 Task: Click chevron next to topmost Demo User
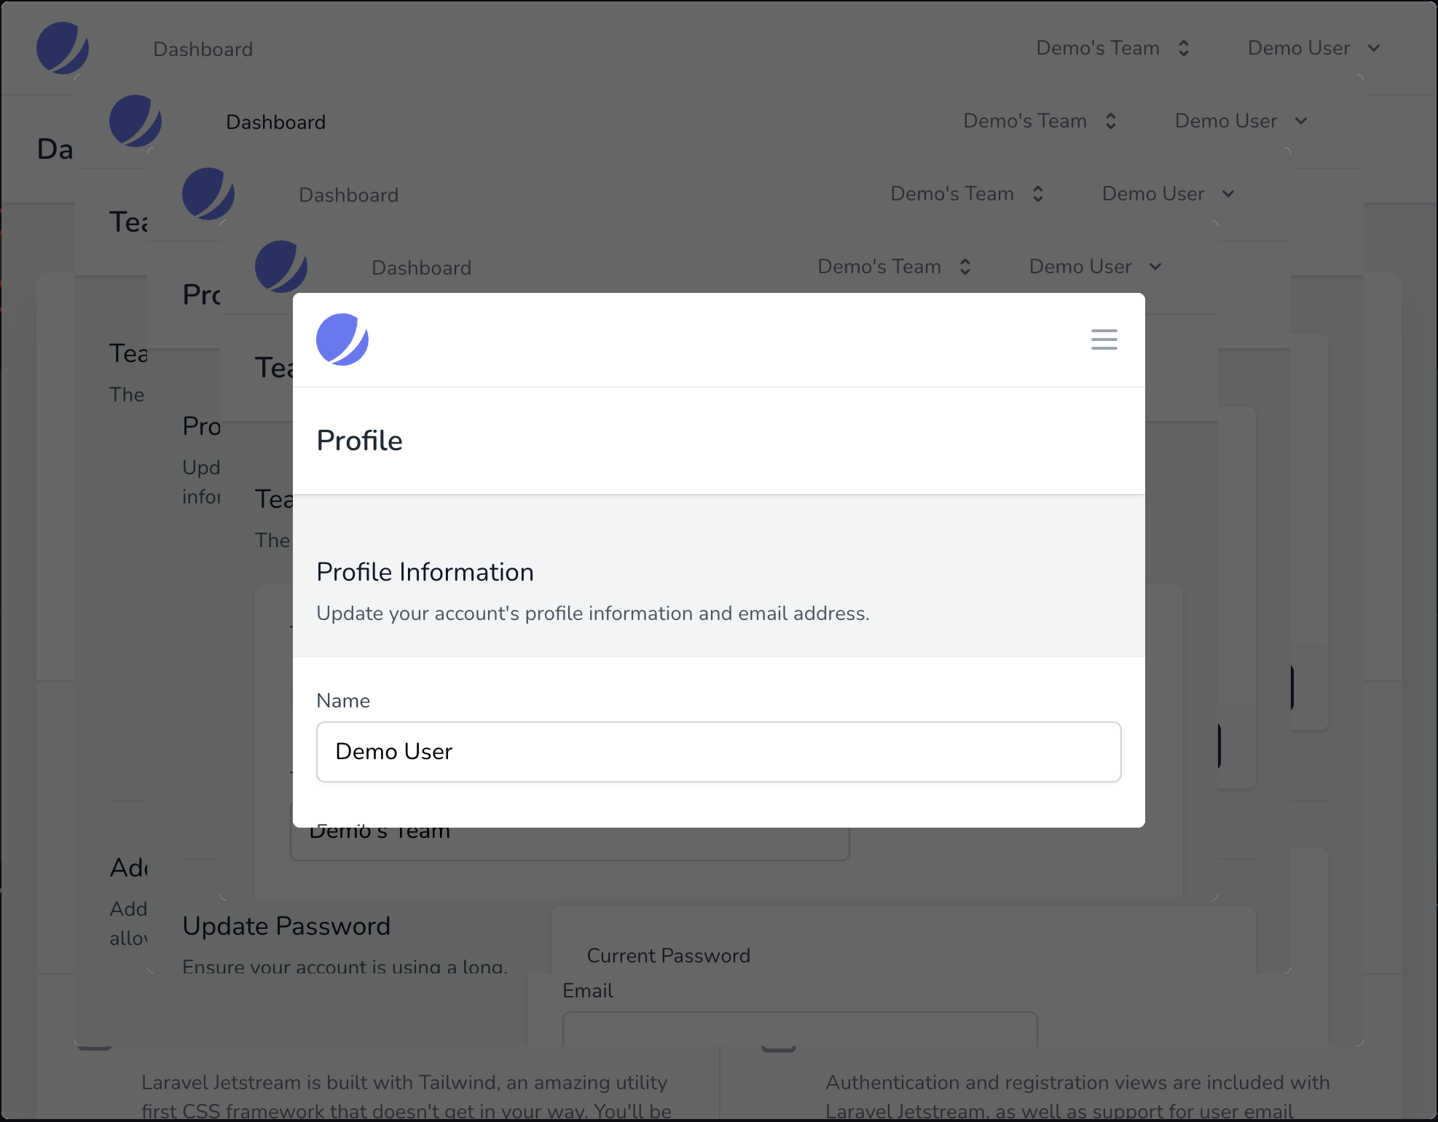tap(1374, 48)
